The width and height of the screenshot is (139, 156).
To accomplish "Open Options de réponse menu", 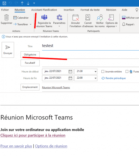I will coord(111,21).
